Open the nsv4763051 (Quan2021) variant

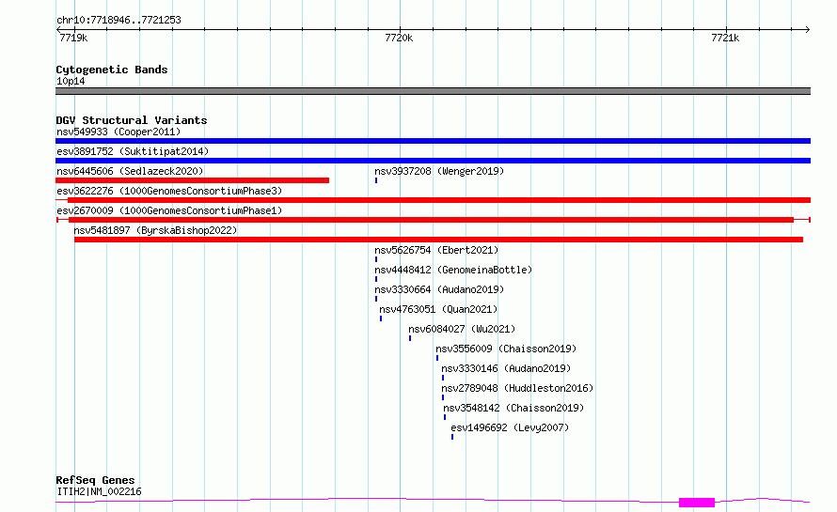[438, 309]
